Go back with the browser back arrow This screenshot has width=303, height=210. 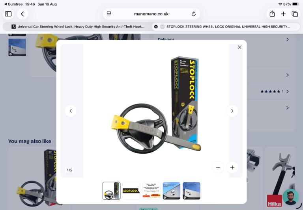pos(22,14)
